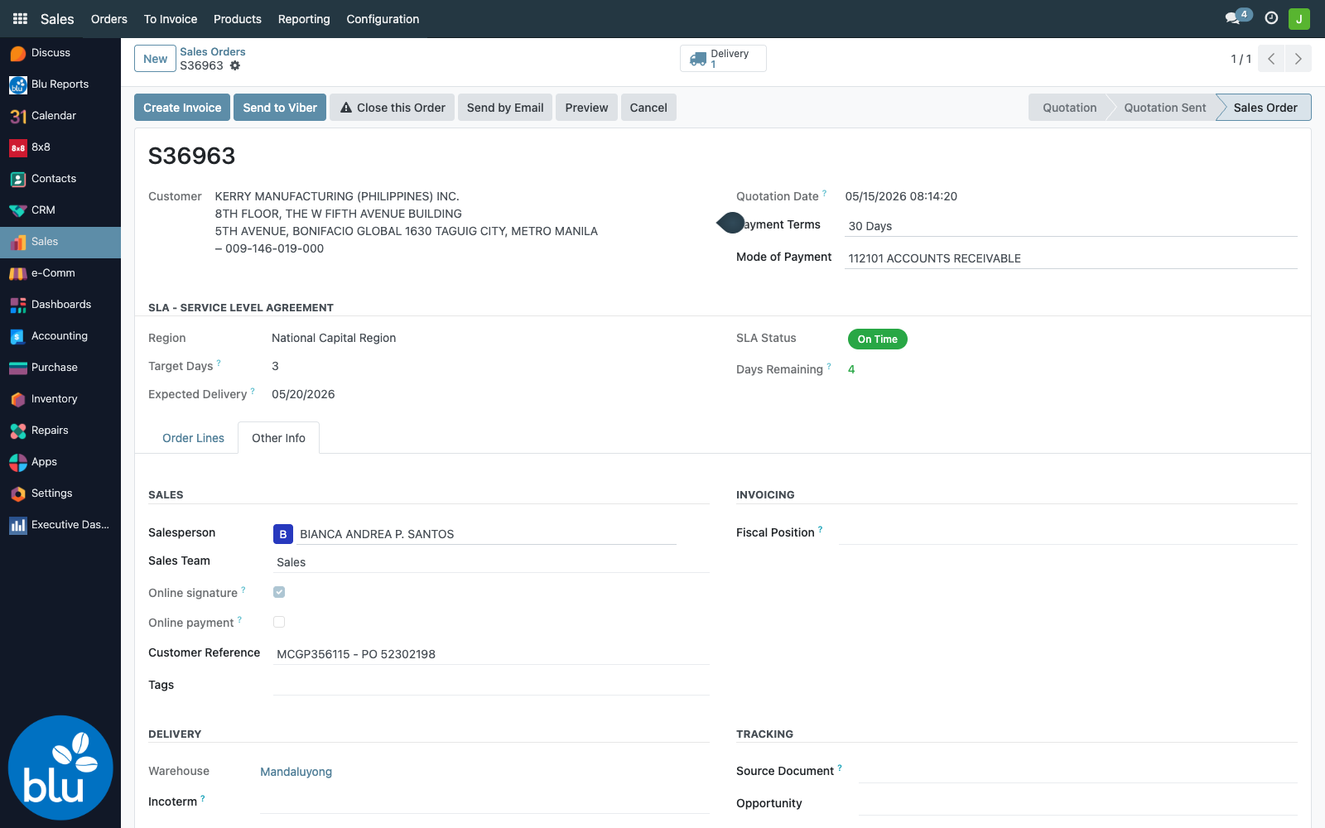The height and width of the screenshot is (828, 1325).
Task: Open Dashboards app in sidebar
Action: (60, 305)
